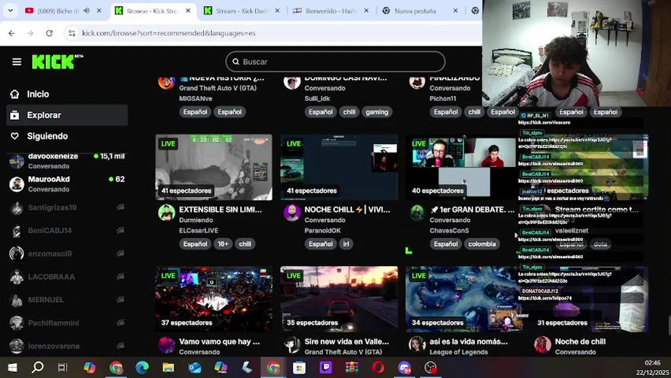Open davooxeneize followed channel
The image size is (671, 378).
[x=67, y=161]
